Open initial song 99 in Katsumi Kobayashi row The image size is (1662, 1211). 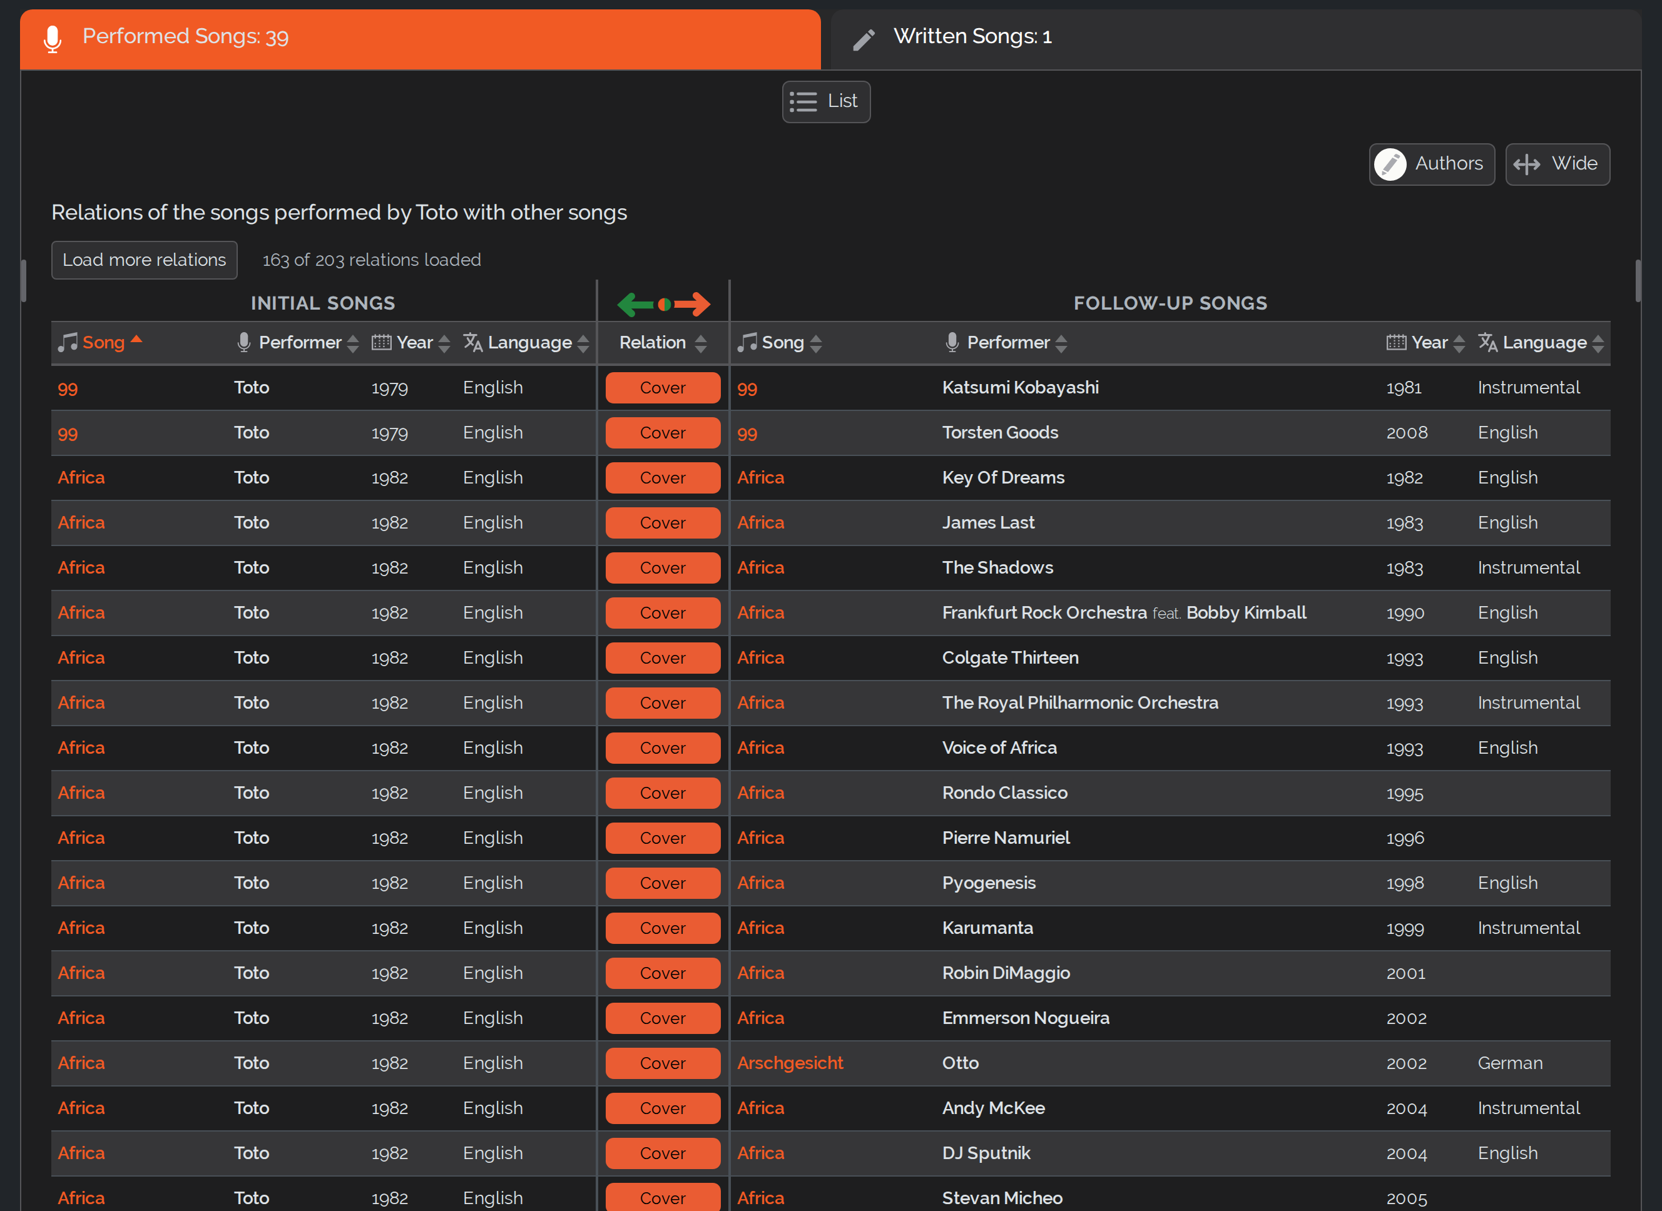(68, 388)
